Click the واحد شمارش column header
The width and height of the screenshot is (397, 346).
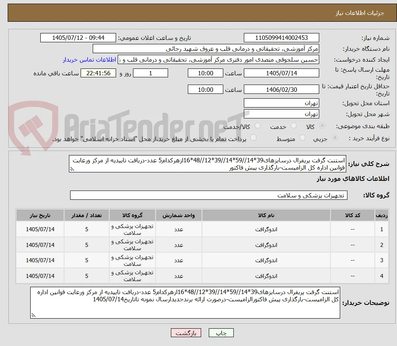pos(179,215)
